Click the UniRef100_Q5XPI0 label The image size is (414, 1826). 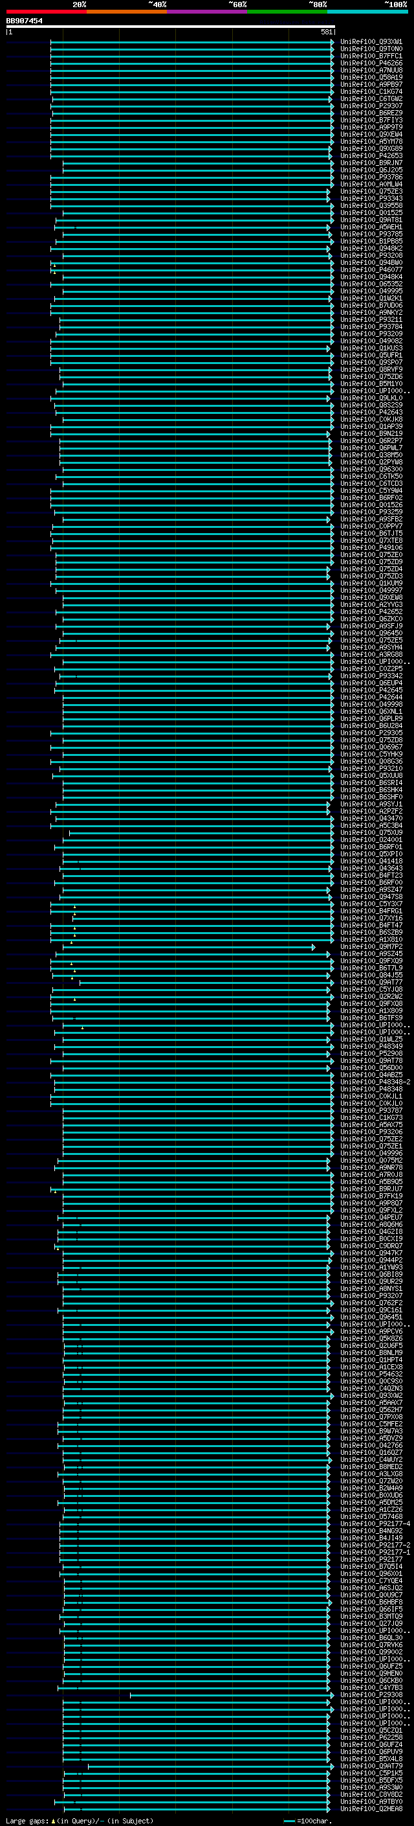(371, 854)
